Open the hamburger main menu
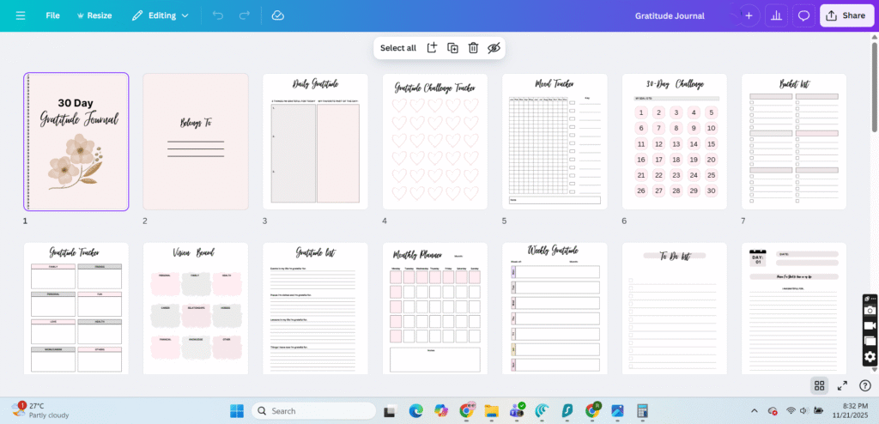 coord(21,15)
